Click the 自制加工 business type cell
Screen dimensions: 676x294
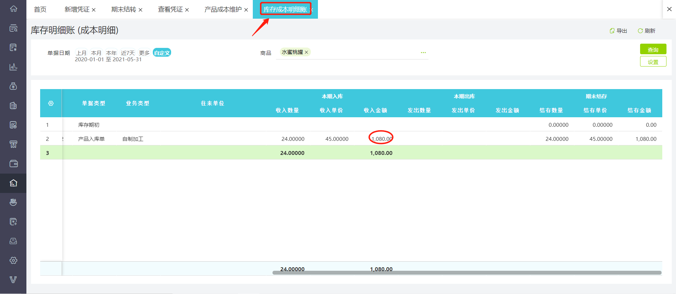pos(133,139)
